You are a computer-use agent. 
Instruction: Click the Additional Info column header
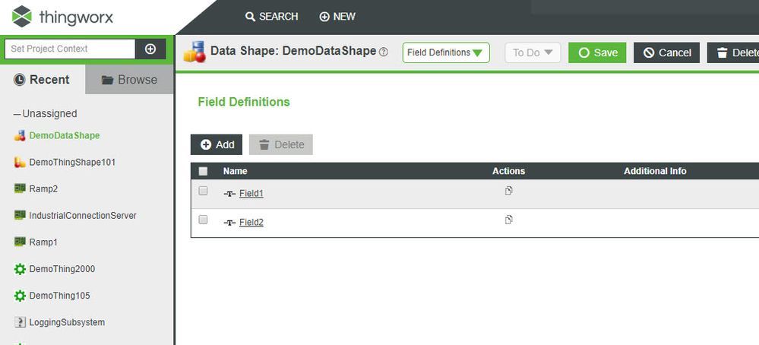[x=655, y=171]
